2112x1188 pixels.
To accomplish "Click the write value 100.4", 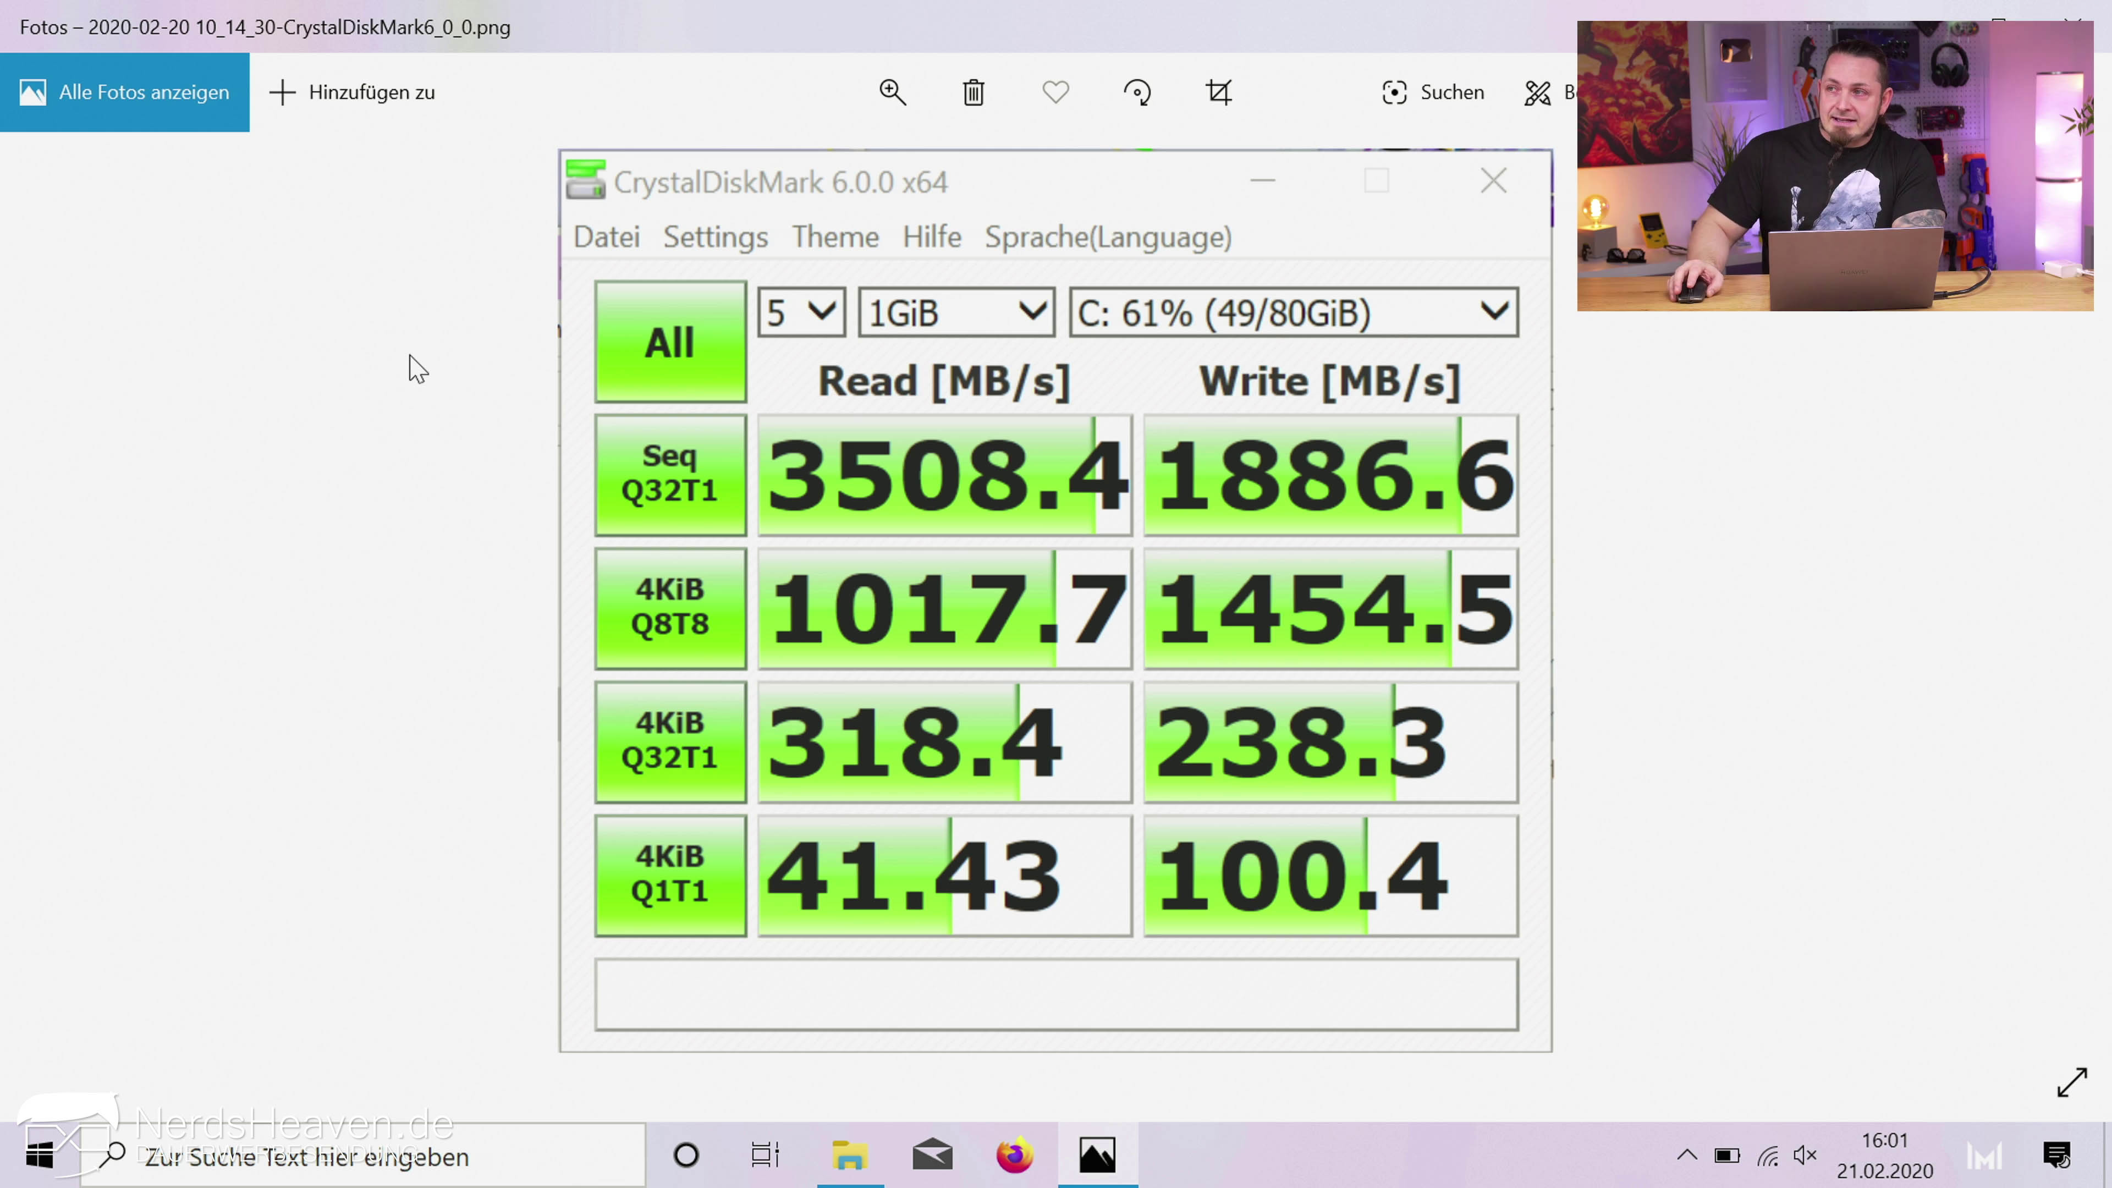I will coord(1330,875).
